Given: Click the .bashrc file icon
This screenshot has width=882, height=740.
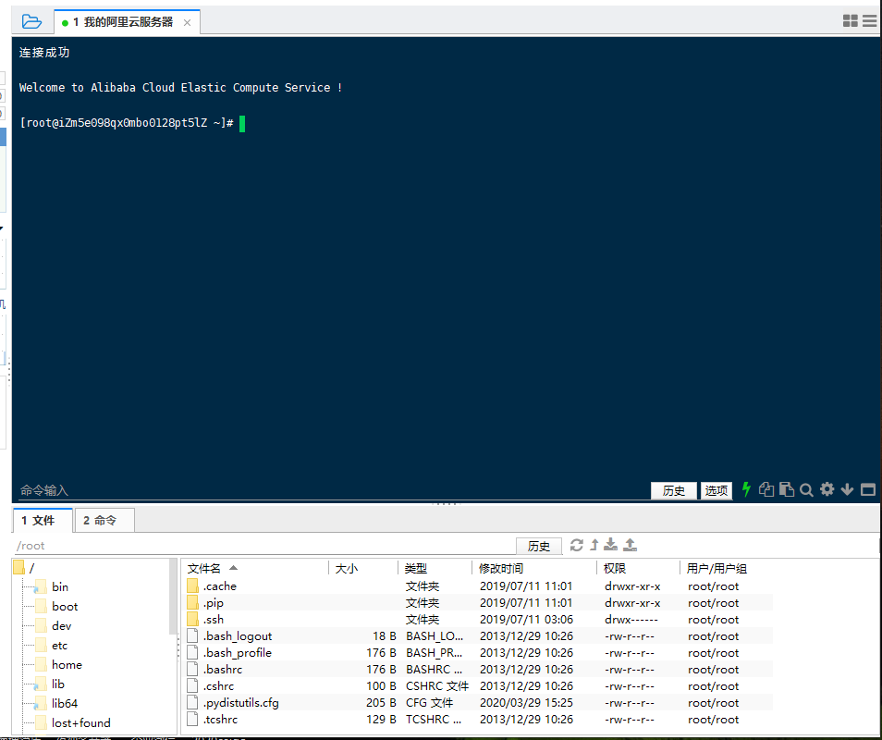Looking at the screenshot, I should (x=192, y=669).
